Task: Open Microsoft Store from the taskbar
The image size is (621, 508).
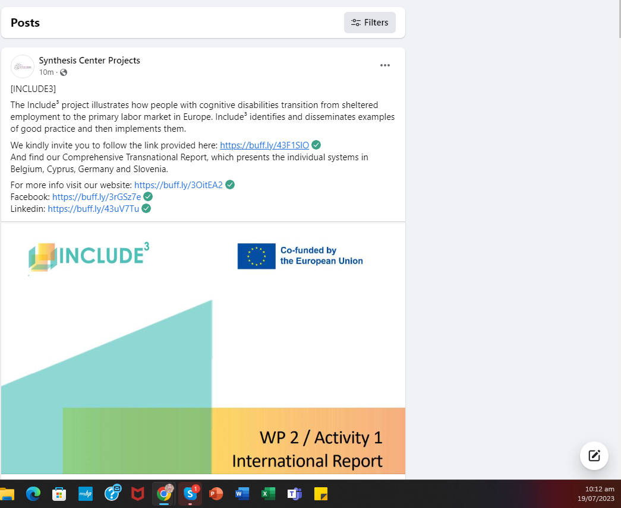Action: point(59,494)
